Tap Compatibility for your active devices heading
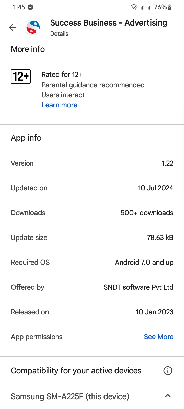The height and width of the screenshot is (409, 184). [76, 371]
